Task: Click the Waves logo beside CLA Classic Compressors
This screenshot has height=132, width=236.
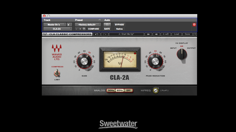Action: (x=45, y=34)
